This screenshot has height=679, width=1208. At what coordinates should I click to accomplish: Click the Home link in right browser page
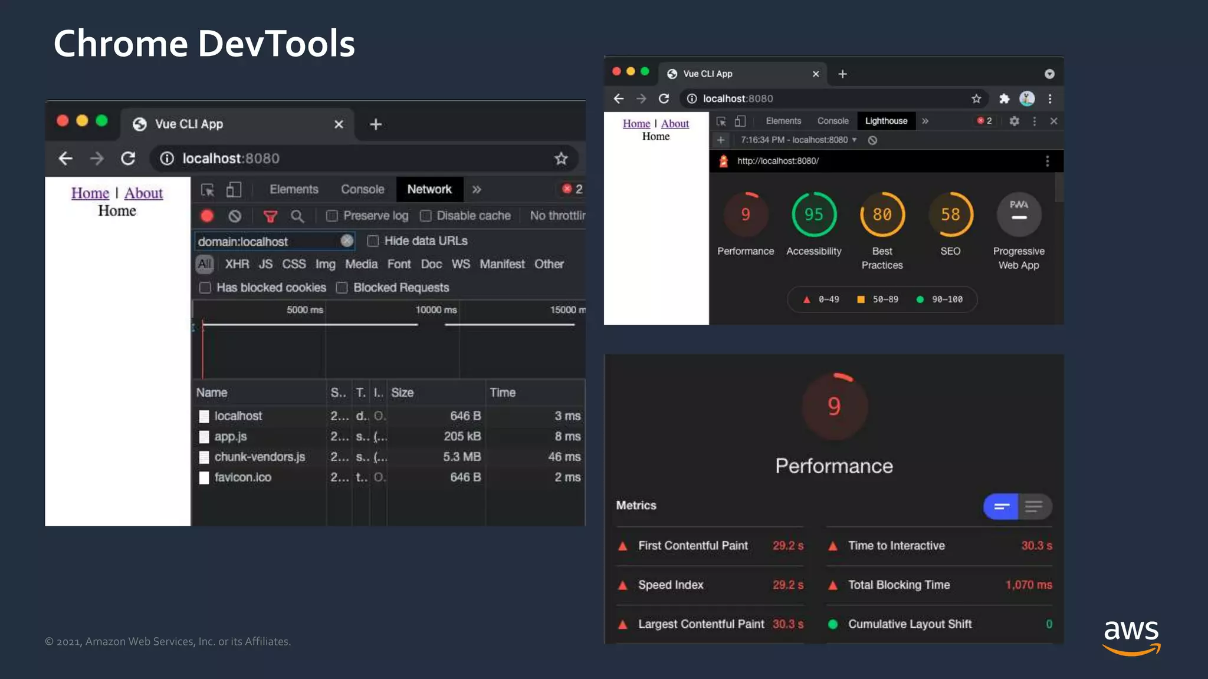click(636, 124)
